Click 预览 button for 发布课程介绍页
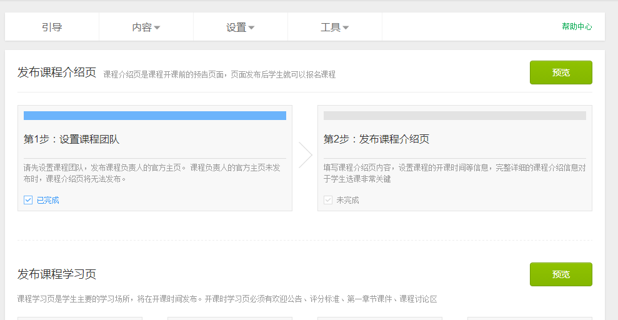 click(561, 72)
